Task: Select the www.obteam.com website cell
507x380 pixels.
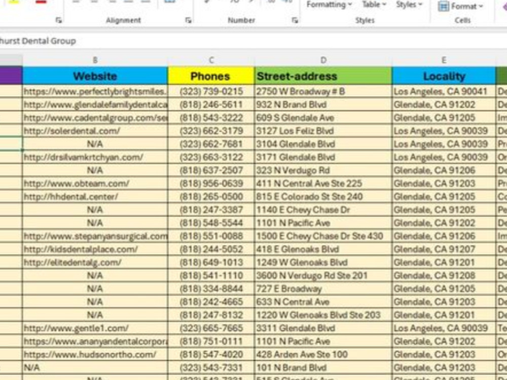Action: (95, 183)
